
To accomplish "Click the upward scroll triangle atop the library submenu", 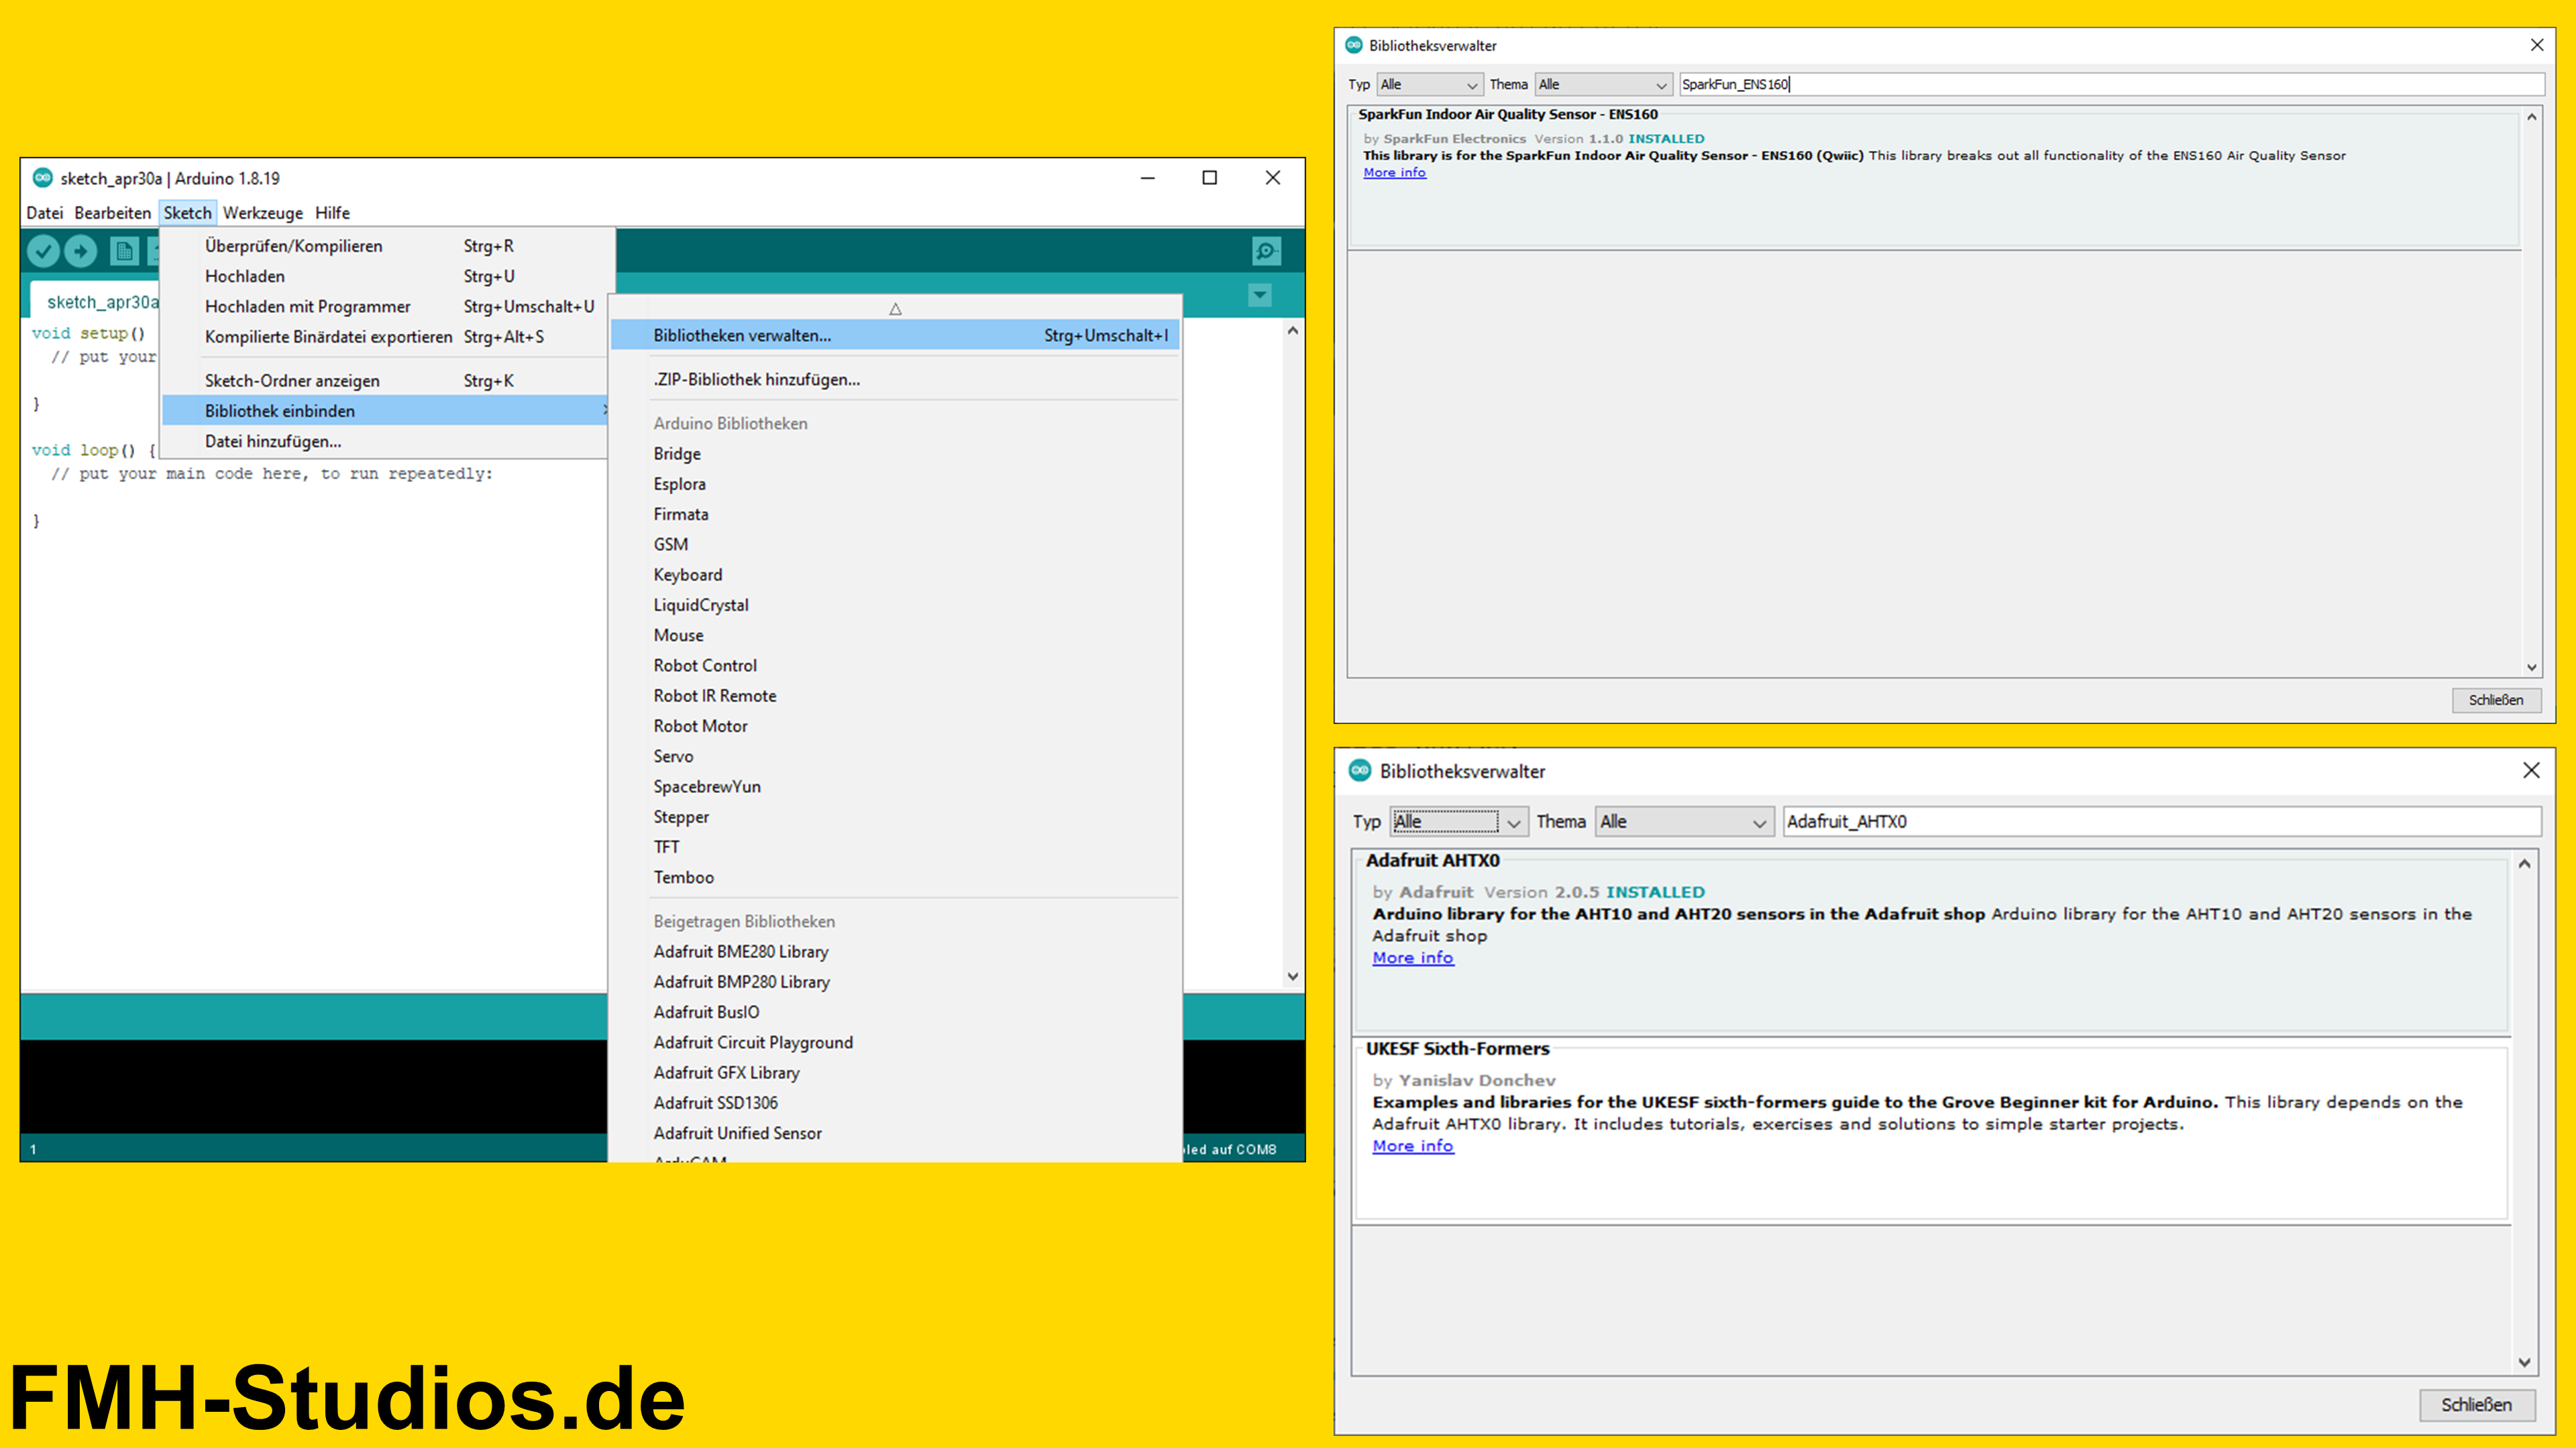I will coord(895,309).
